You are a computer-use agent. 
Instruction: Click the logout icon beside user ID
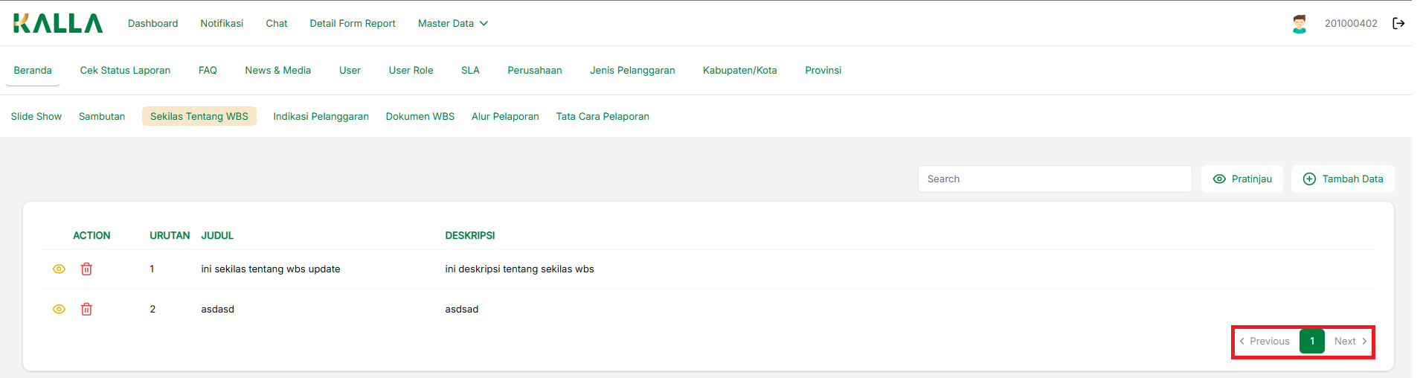1398,23
